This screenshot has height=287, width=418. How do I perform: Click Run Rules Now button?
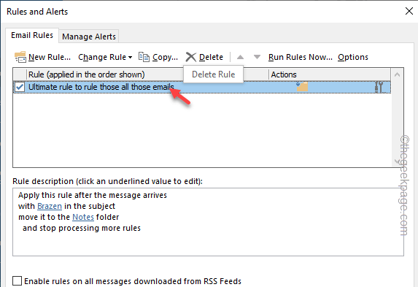(300, 57)
